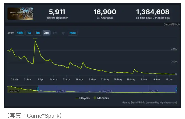
Task: Click the greyed-out 6m zoom option
Action: (55, 33)
